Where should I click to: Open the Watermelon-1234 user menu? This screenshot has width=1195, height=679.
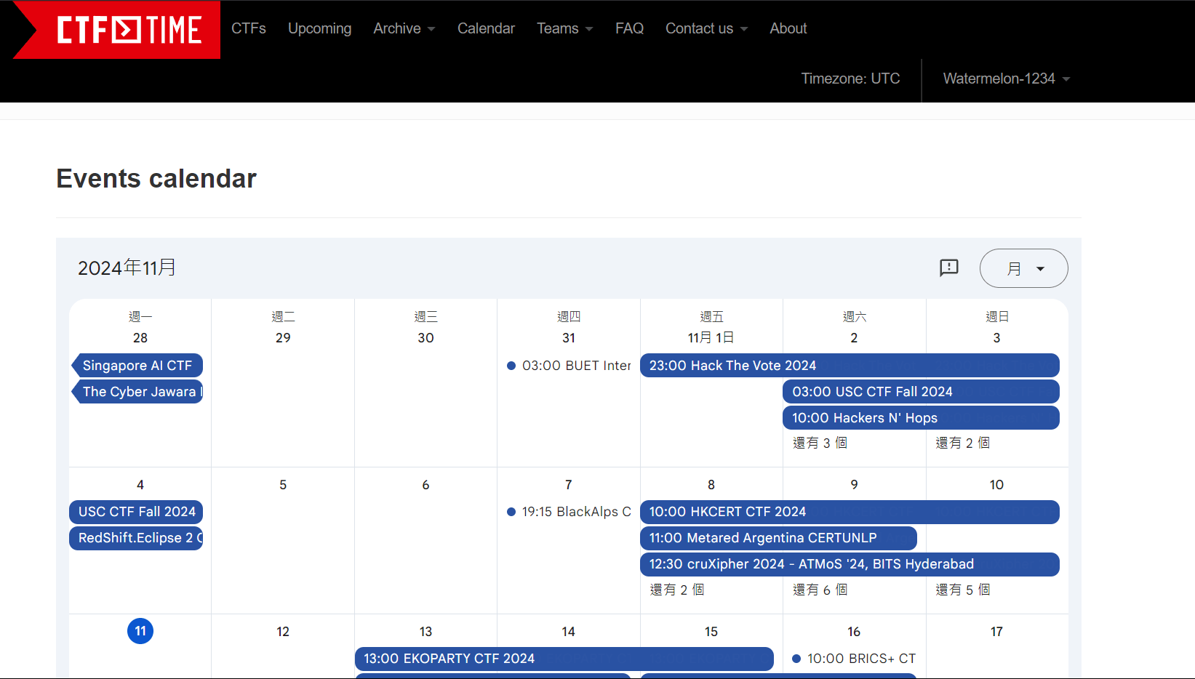click(x=1007, y=79)
